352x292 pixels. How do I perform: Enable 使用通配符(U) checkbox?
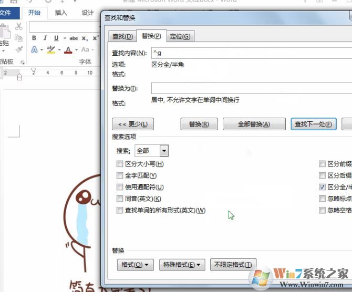point(120,187)
